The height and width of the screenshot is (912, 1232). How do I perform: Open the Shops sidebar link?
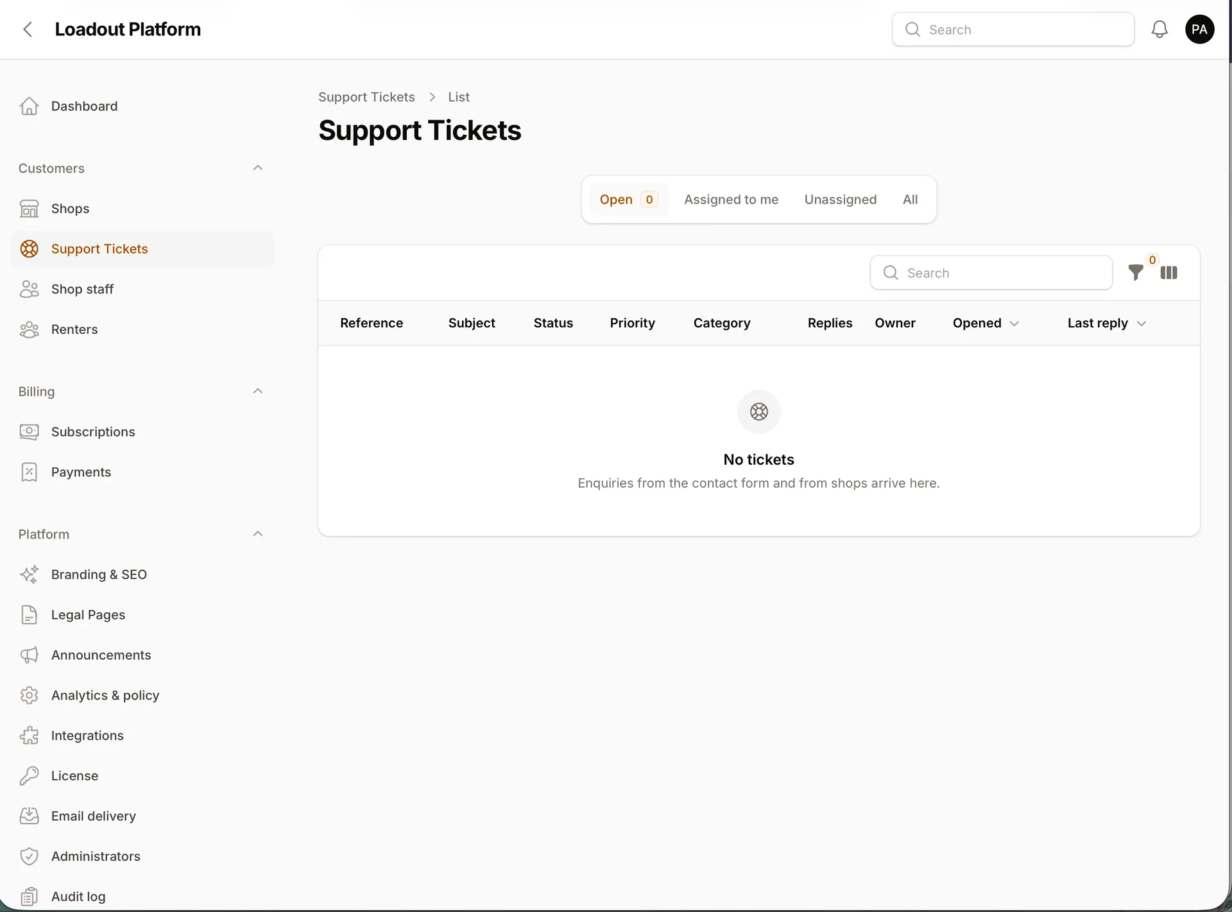(142, 209)
